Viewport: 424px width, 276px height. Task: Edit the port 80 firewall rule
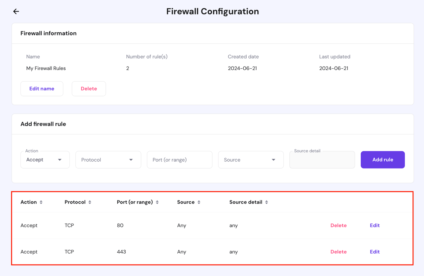[x=375, y=225]
